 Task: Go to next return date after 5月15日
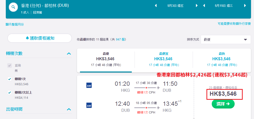[x=245, y=6]
